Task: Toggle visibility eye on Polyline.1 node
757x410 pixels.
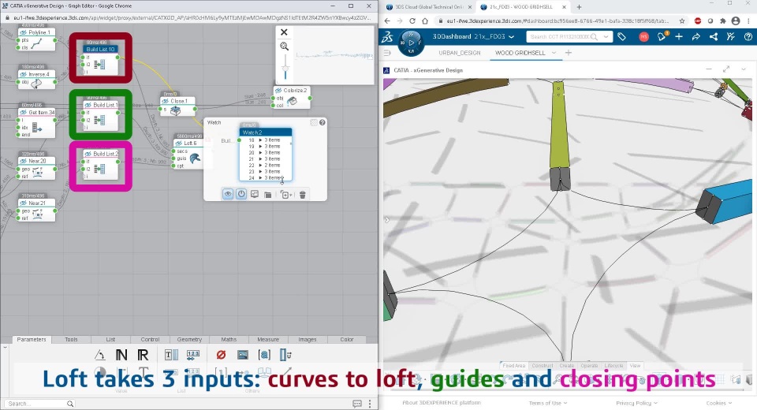Action: click(23, 32)
